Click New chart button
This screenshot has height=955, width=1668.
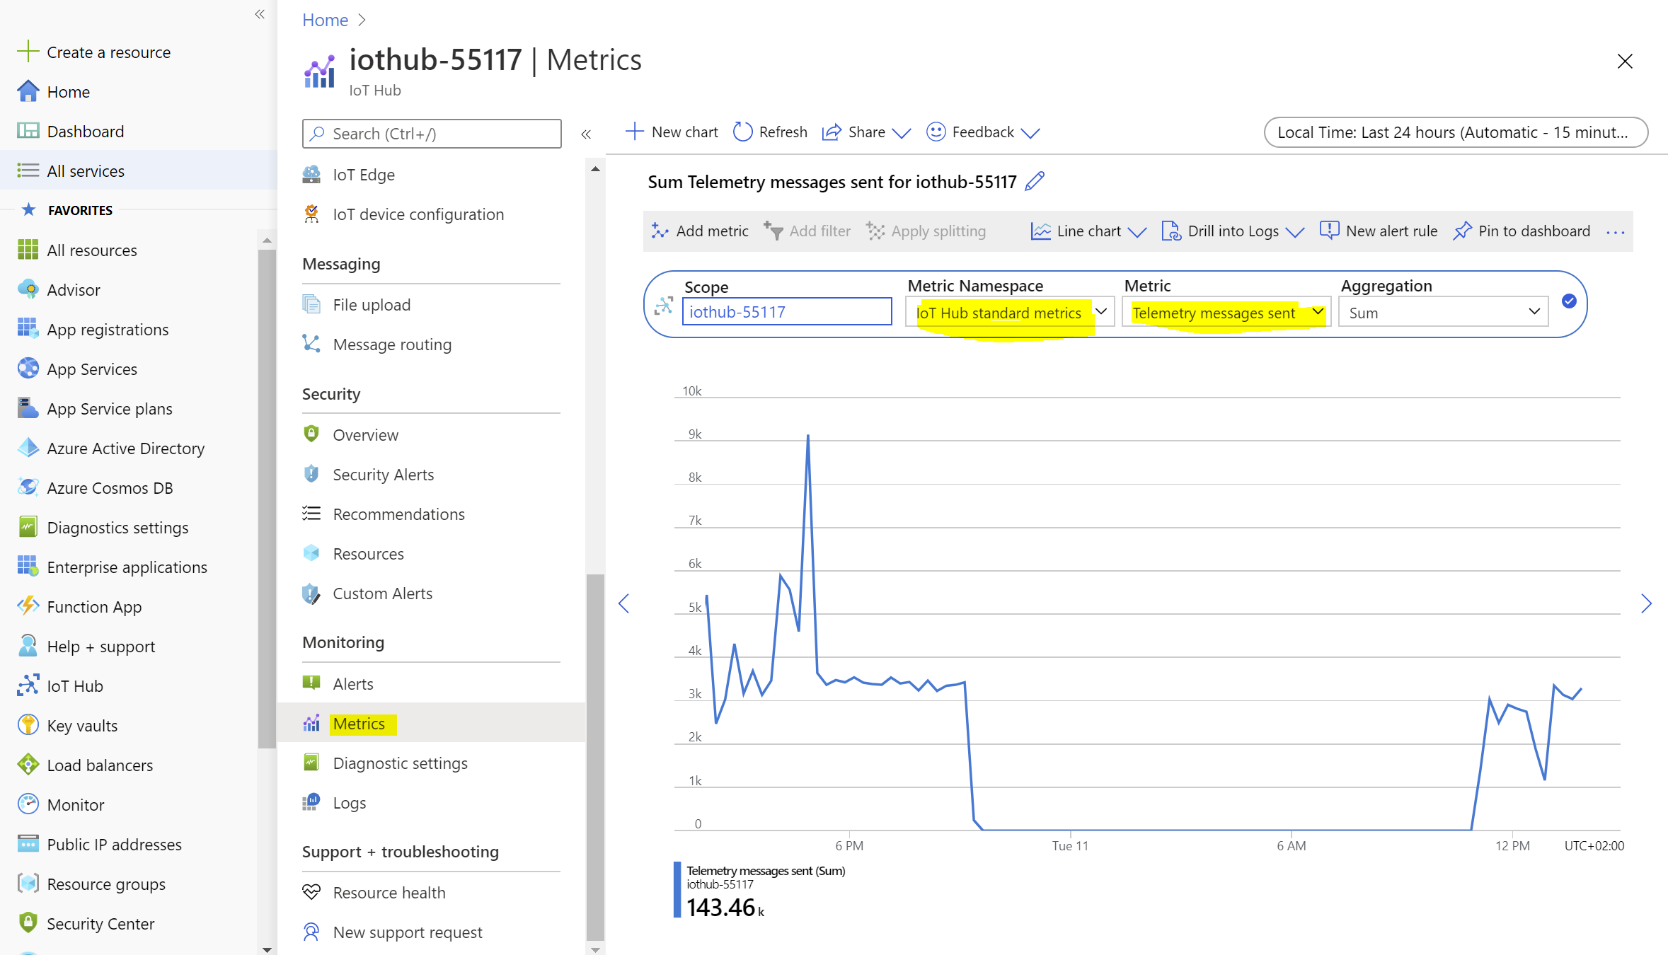(x=672, y=132)
